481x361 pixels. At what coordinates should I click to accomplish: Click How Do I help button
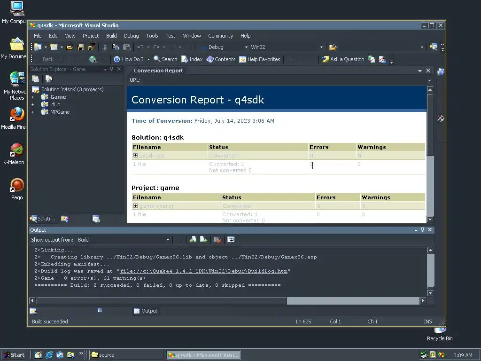[129, 59]
